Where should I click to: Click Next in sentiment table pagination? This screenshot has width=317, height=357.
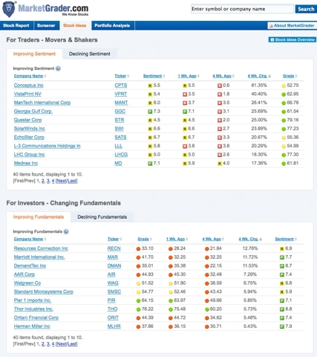pyautogui.click(x=62, y=181)
